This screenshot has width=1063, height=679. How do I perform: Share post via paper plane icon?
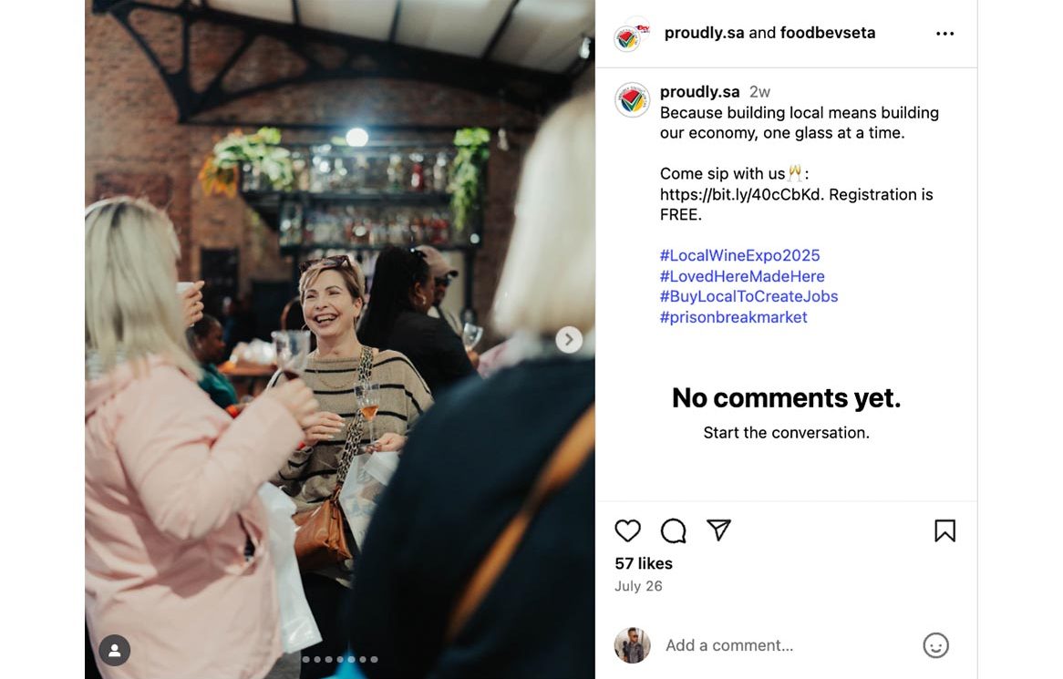[719, 530]
